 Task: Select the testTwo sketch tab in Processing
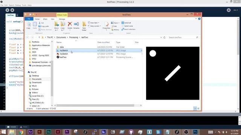(11, 15)
